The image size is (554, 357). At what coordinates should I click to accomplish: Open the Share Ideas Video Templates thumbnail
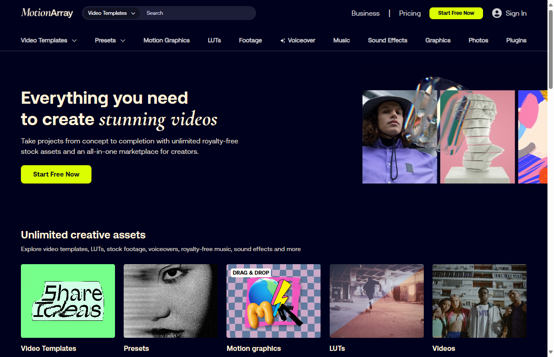pyautogui.click(x=68, y=301)
